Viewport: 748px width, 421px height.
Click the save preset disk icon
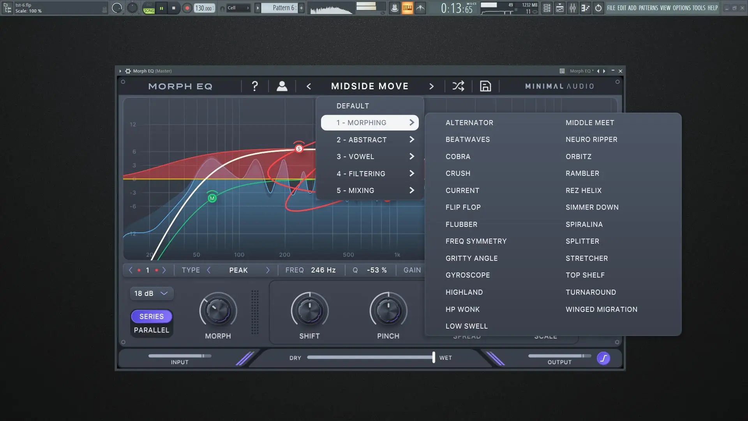485,86
